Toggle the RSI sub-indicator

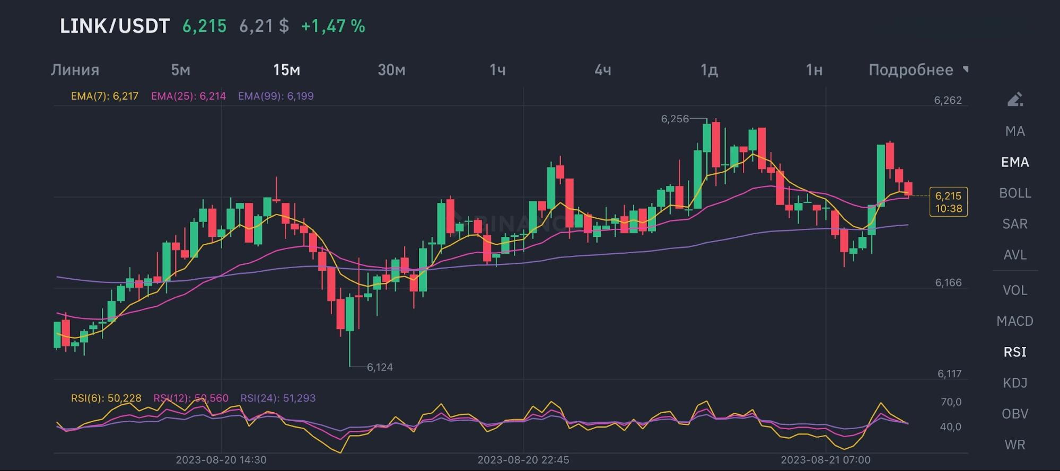coord(1015,352)
